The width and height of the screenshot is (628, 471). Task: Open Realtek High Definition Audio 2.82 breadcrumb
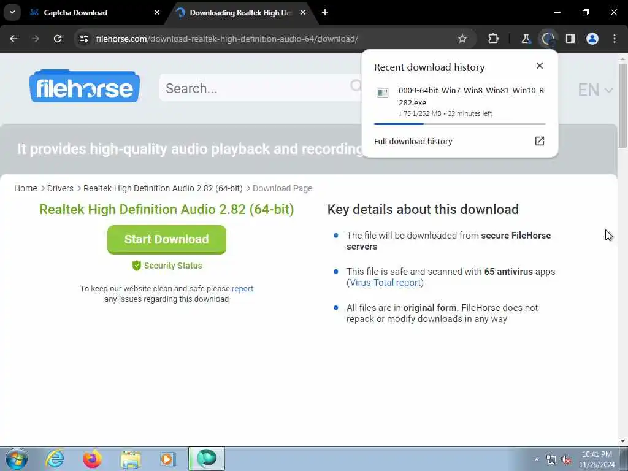[x=163, y=188]
